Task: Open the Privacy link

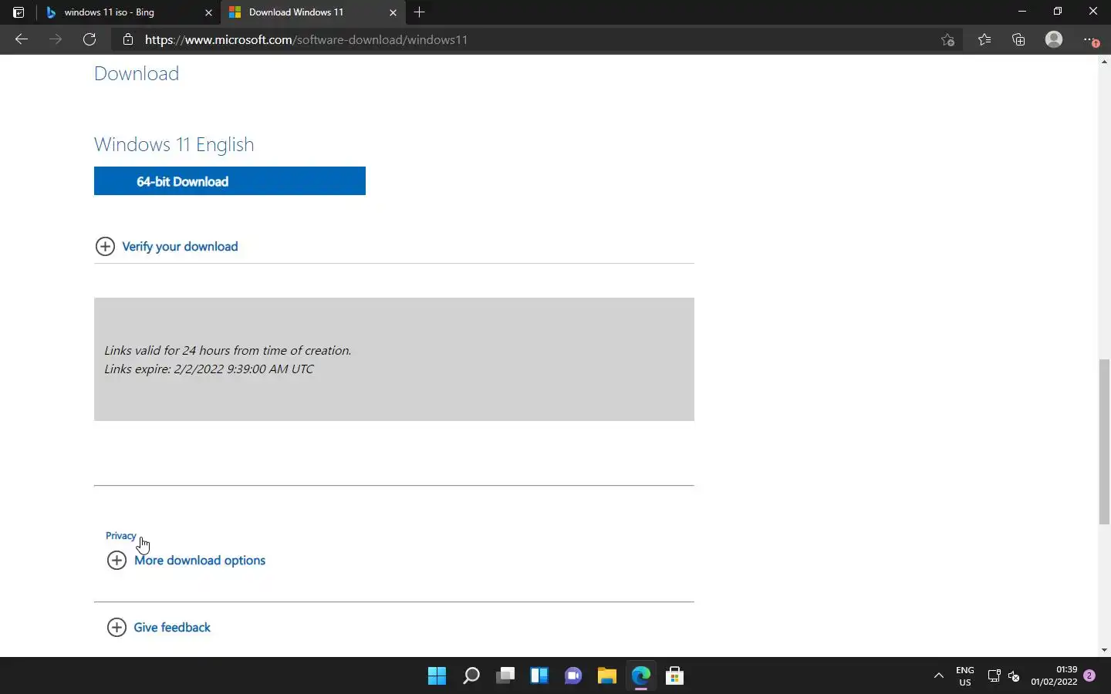Action: coord(120,536)
